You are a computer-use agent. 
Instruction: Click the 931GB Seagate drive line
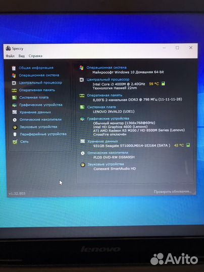click(x=132, y=146)
